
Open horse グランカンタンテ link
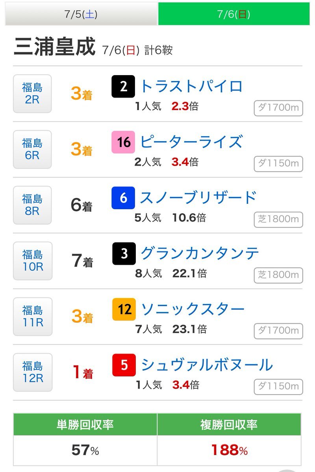click(200, 253)
